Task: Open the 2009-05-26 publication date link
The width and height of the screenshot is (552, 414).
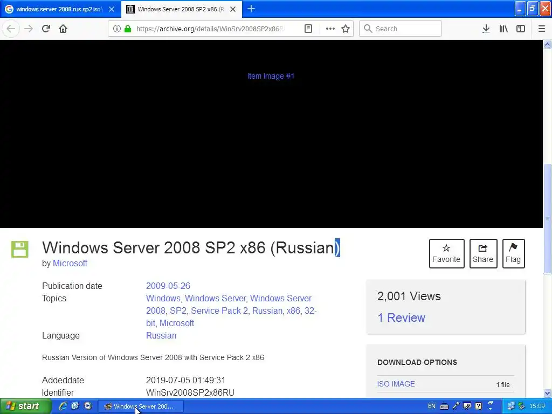Action: 168,286
